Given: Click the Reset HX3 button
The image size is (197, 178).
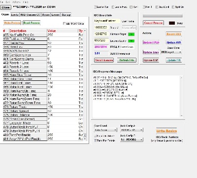Looking at the screenshot, I should click(x=174, y=34).
